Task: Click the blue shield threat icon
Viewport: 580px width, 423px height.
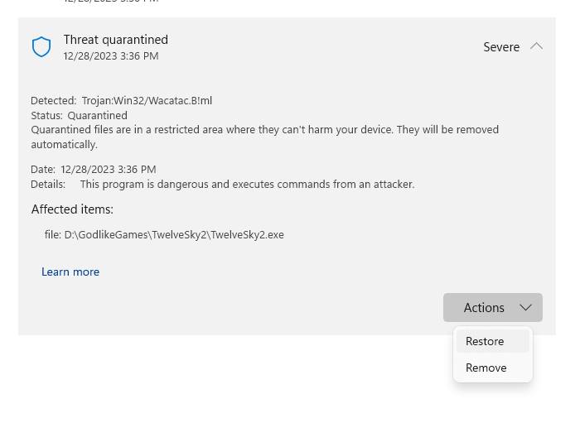Action: [41, 46]
